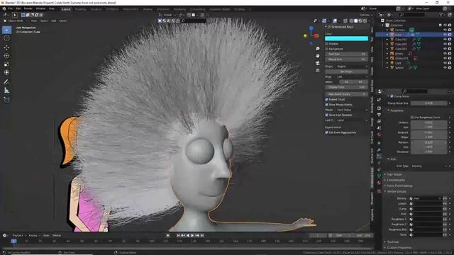Select the Move tool

6,47
